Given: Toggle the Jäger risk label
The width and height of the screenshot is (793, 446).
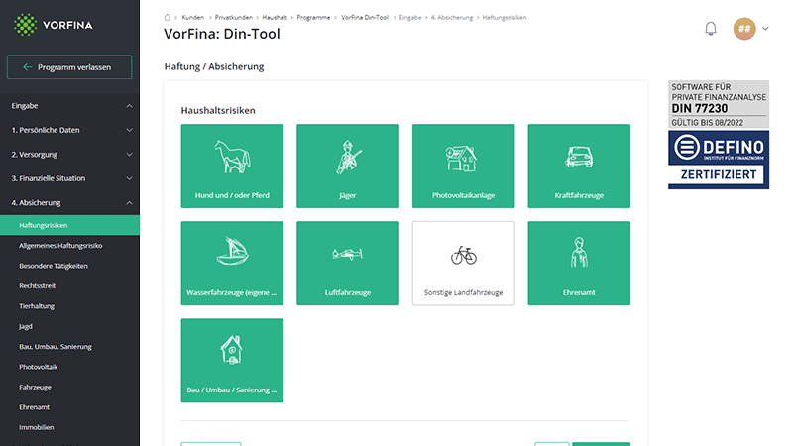Looking at the screenshot, I should click(348, 195).
